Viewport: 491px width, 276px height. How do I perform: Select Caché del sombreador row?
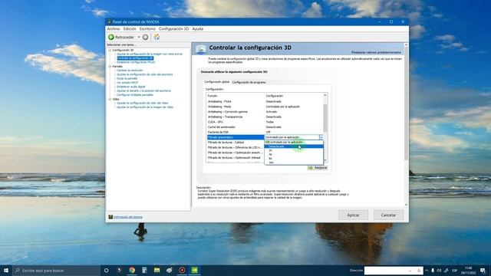pos(265,127)
